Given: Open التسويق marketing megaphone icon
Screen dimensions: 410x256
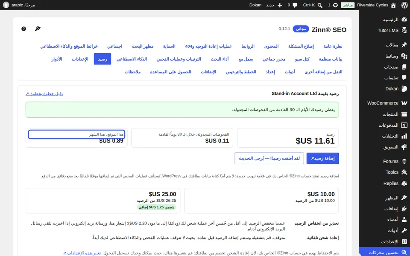Looking at the screenshot, I should 404,147.
